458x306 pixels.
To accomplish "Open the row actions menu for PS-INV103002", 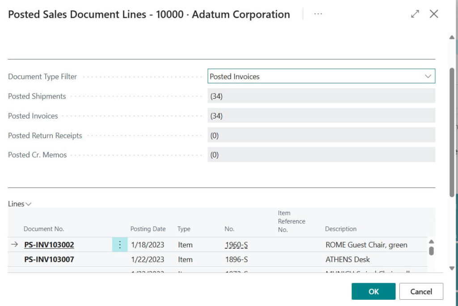I will point(119,245).
